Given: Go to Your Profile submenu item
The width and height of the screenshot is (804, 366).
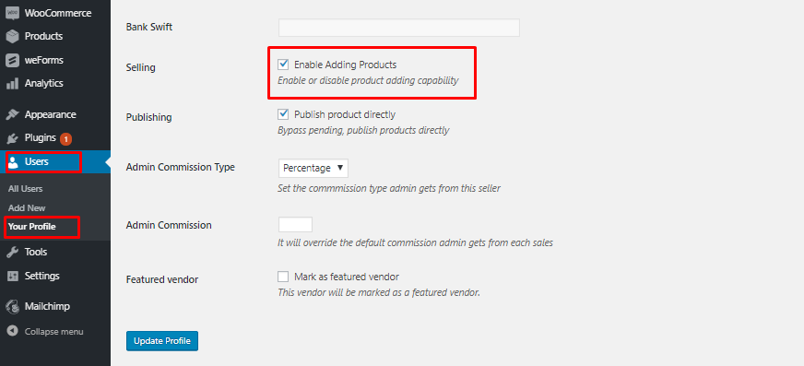Looking at the screenshot, I should 31,227.
